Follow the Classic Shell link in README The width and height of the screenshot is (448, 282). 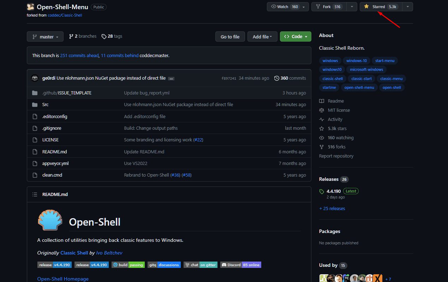[74, 253]
